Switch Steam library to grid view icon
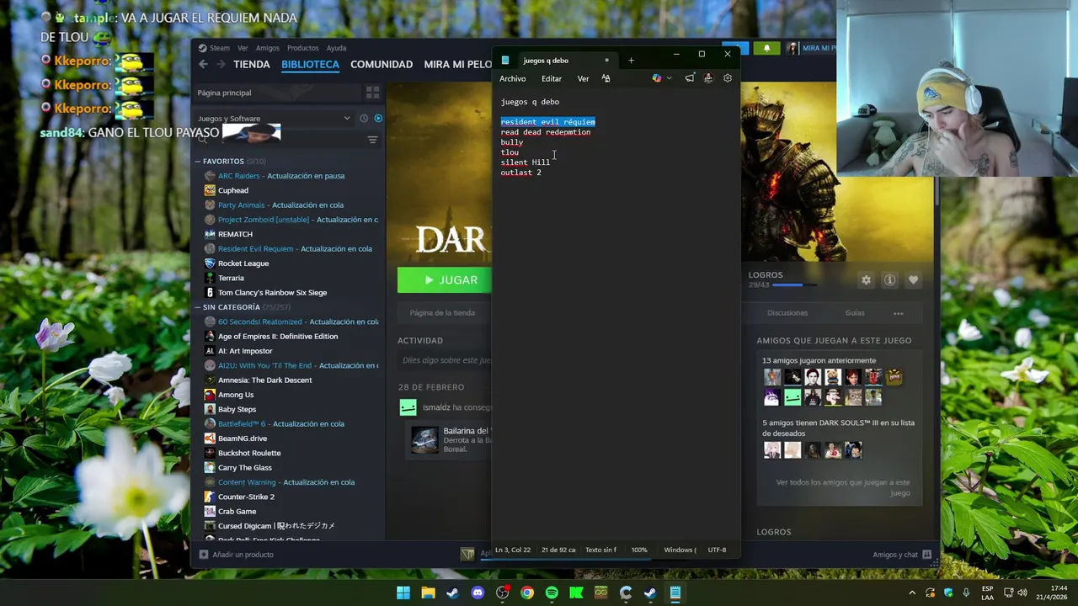The height and width of the screenshot is (606, 1078). (372, 93)
